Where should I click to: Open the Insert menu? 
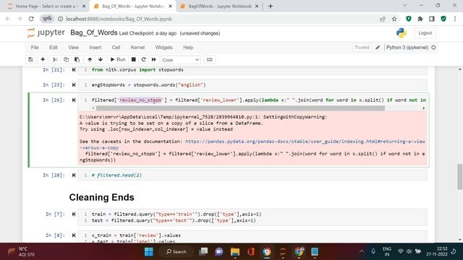(x=95, y=48)
